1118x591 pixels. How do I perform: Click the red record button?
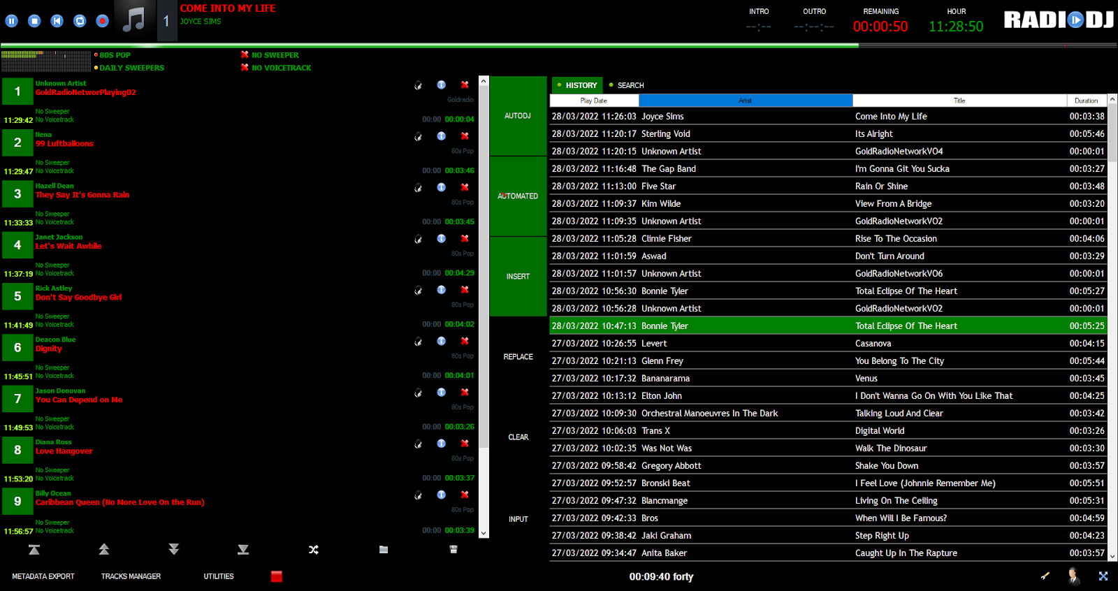[x=103, y=21]
